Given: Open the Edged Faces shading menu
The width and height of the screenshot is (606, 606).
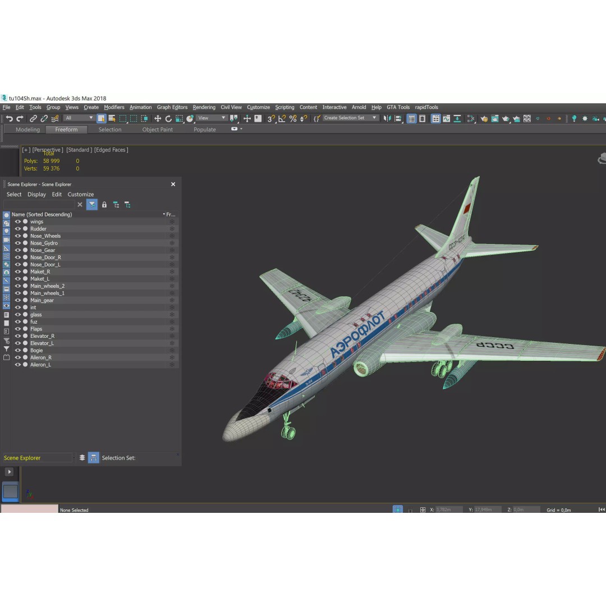Looking at the screenshot, I should pyautogui.click(x=111, y=150).
